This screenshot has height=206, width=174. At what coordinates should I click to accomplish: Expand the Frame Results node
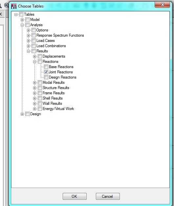(x=34, y=93)
